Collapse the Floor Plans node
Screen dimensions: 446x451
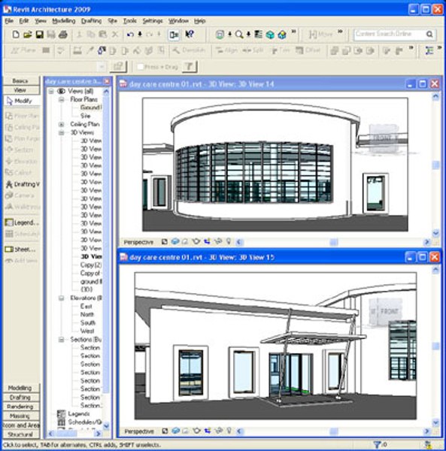(x=61, y=99)
